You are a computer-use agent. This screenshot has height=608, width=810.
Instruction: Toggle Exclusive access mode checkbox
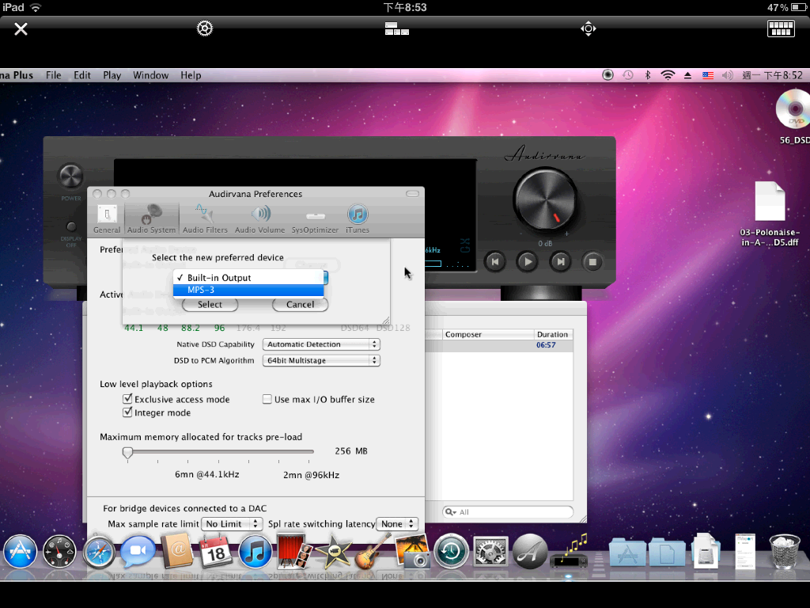tap(127, 399)
